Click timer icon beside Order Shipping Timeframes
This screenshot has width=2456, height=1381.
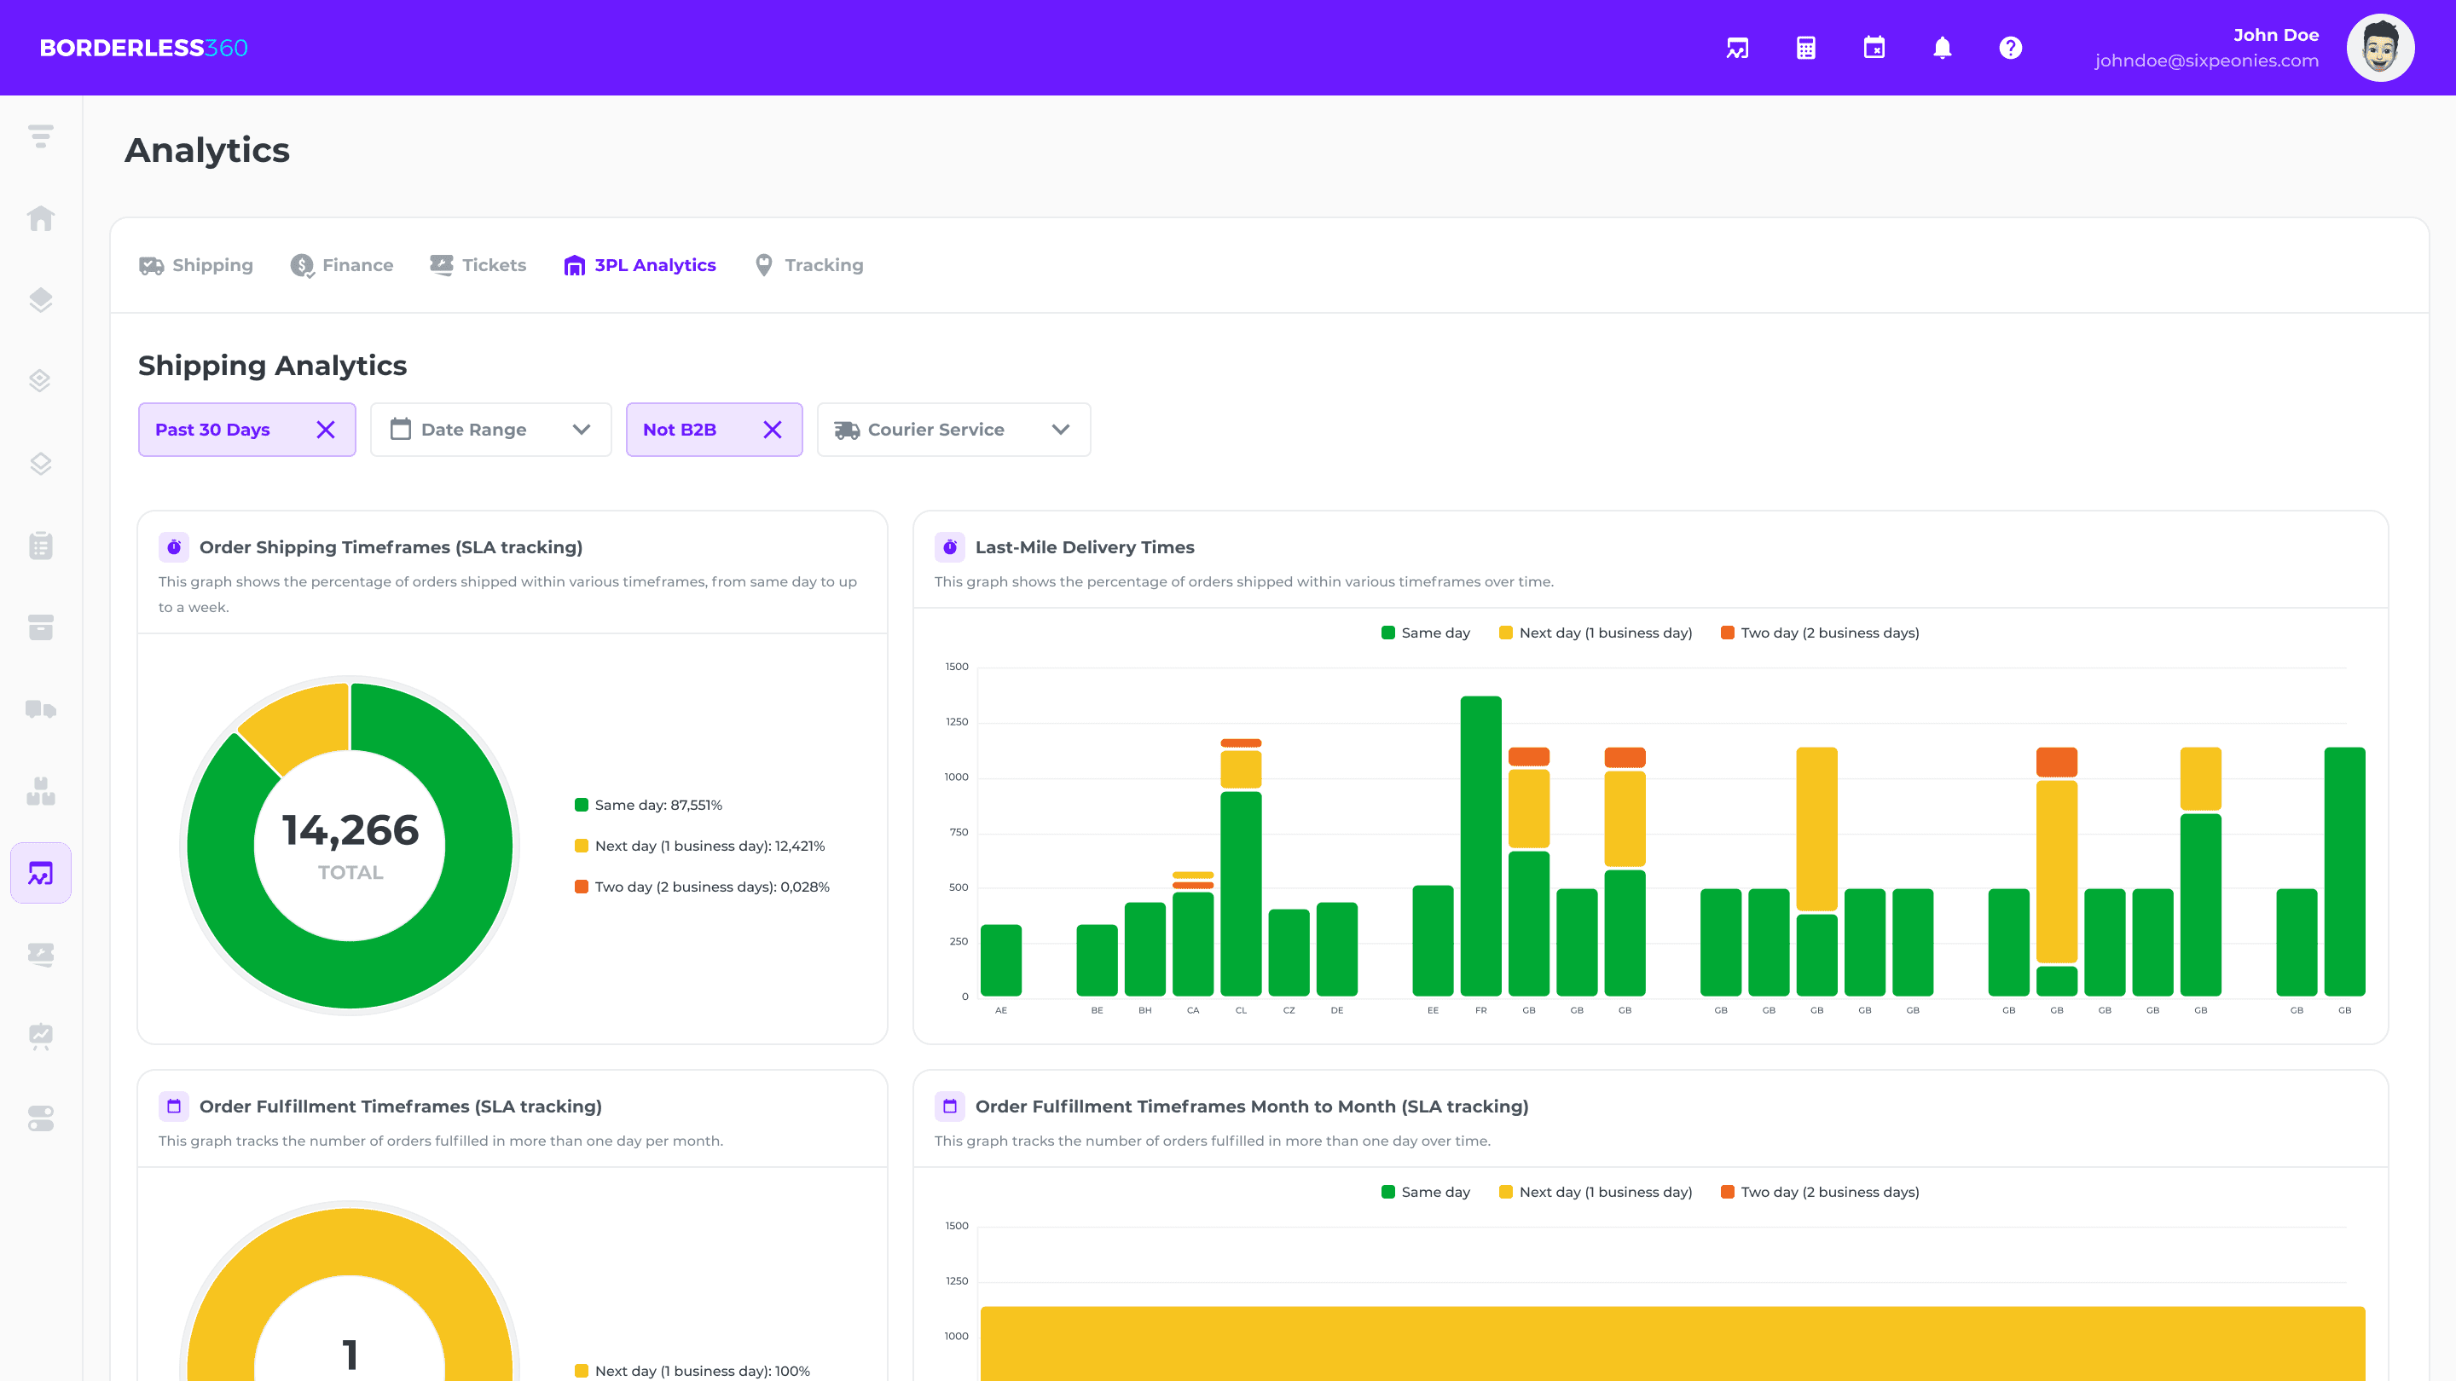[173, 547]
